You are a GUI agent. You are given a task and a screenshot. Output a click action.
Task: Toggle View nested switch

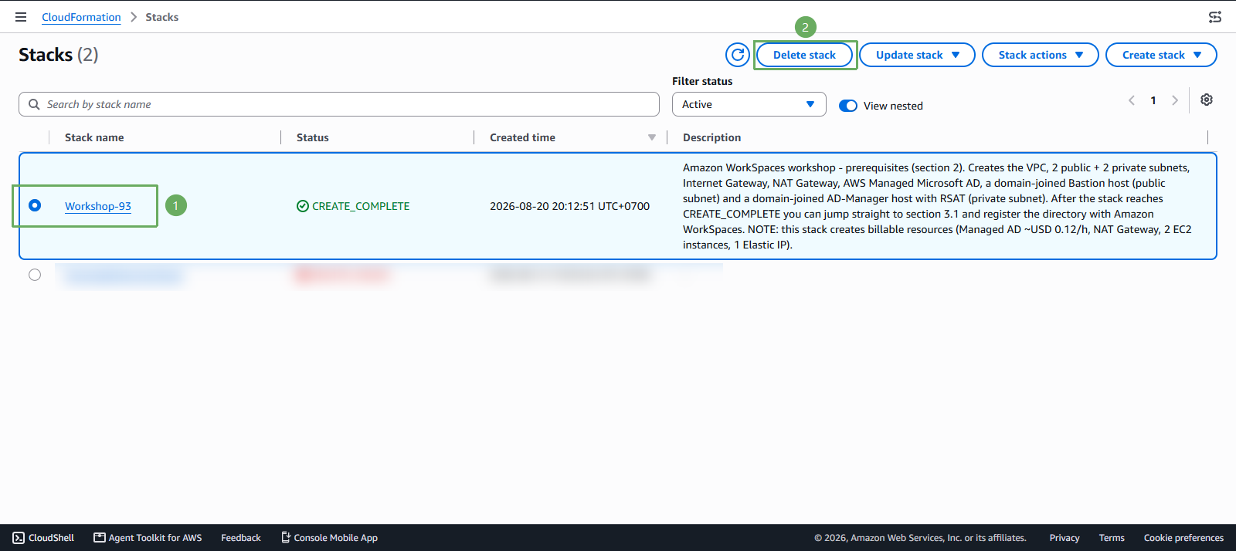coord(848,106)
